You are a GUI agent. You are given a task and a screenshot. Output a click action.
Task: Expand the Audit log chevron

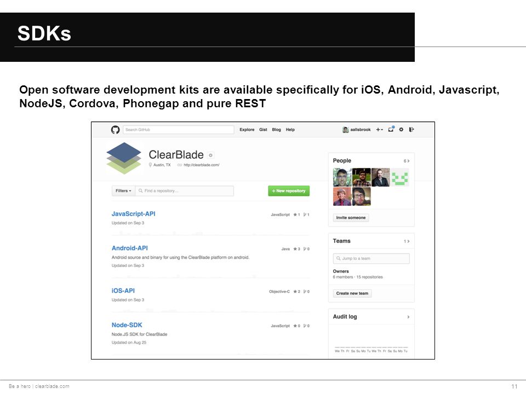tap(408, 317)
